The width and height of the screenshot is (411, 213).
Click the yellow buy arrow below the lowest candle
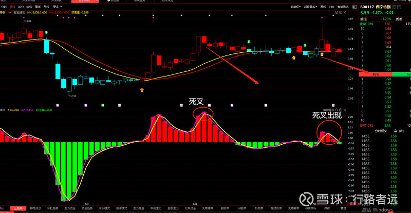coord(142,90)
